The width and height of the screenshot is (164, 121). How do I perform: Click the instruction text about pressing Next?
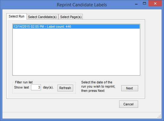tap(98, 86)
